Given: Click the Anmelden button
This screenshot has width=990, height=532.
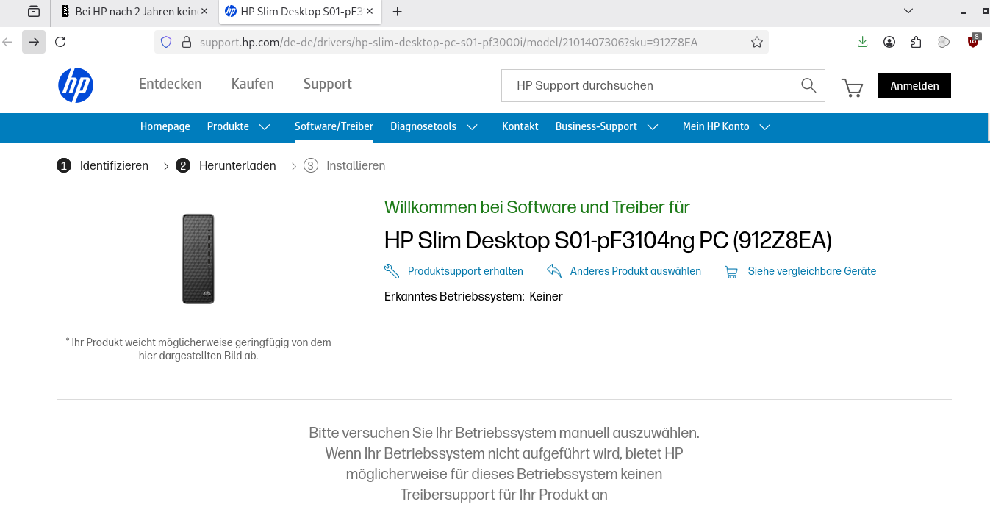Looking at the screenshot, I should tap(914, 86).
